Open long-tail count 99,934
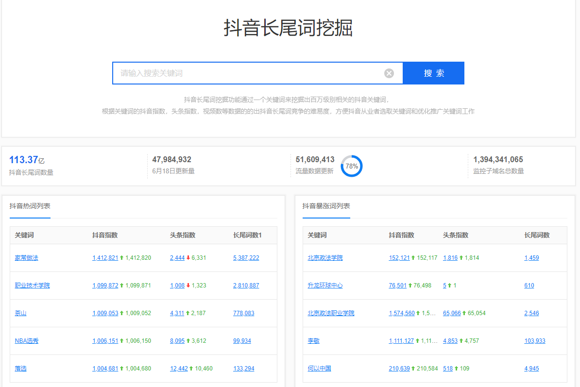Viewport: 580px width, 387px height. coord(242,341)
